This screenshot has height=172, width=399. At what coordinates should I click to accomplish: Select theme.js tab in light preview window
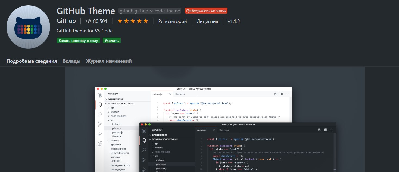point(180,94)
